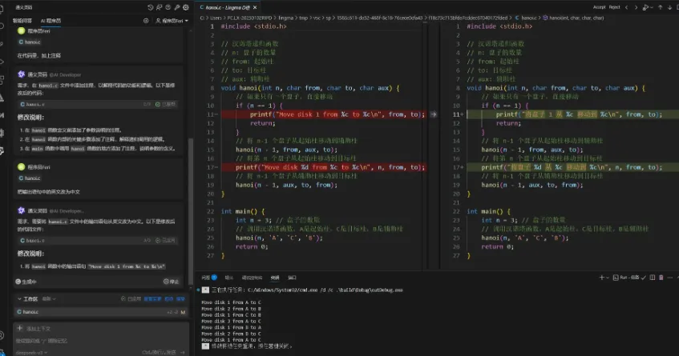This screenshot has height=356, width=679.
Task: Open the Run and Debug activity bar icon
Action: [2, 62]
